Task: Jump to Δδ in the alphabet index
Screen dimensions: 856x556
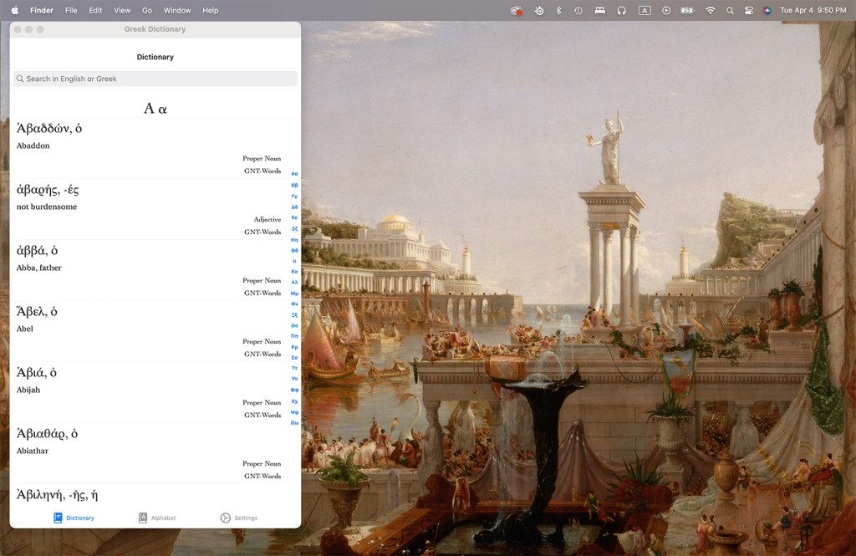Action: (294, 207)
